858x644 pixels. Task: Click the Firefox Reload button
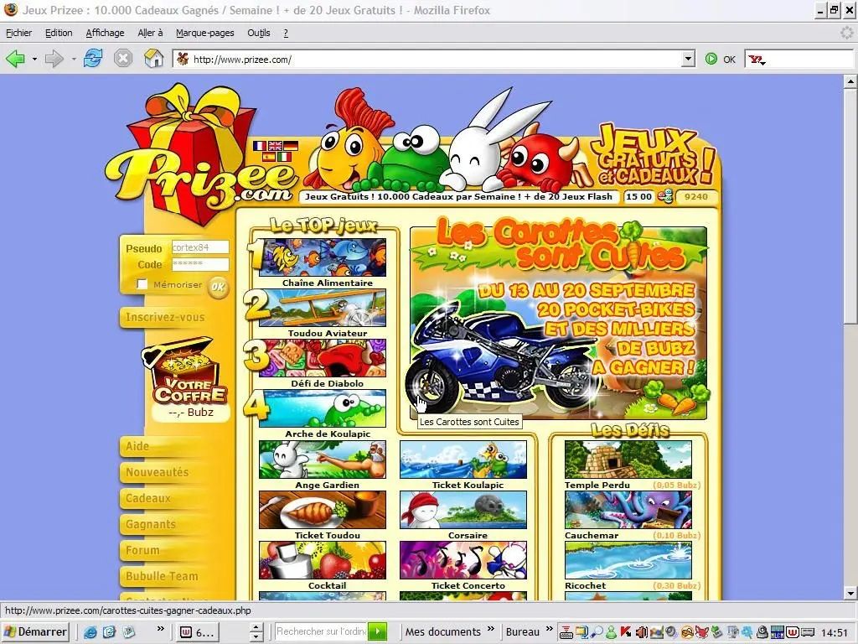click(x=93, y=59)
